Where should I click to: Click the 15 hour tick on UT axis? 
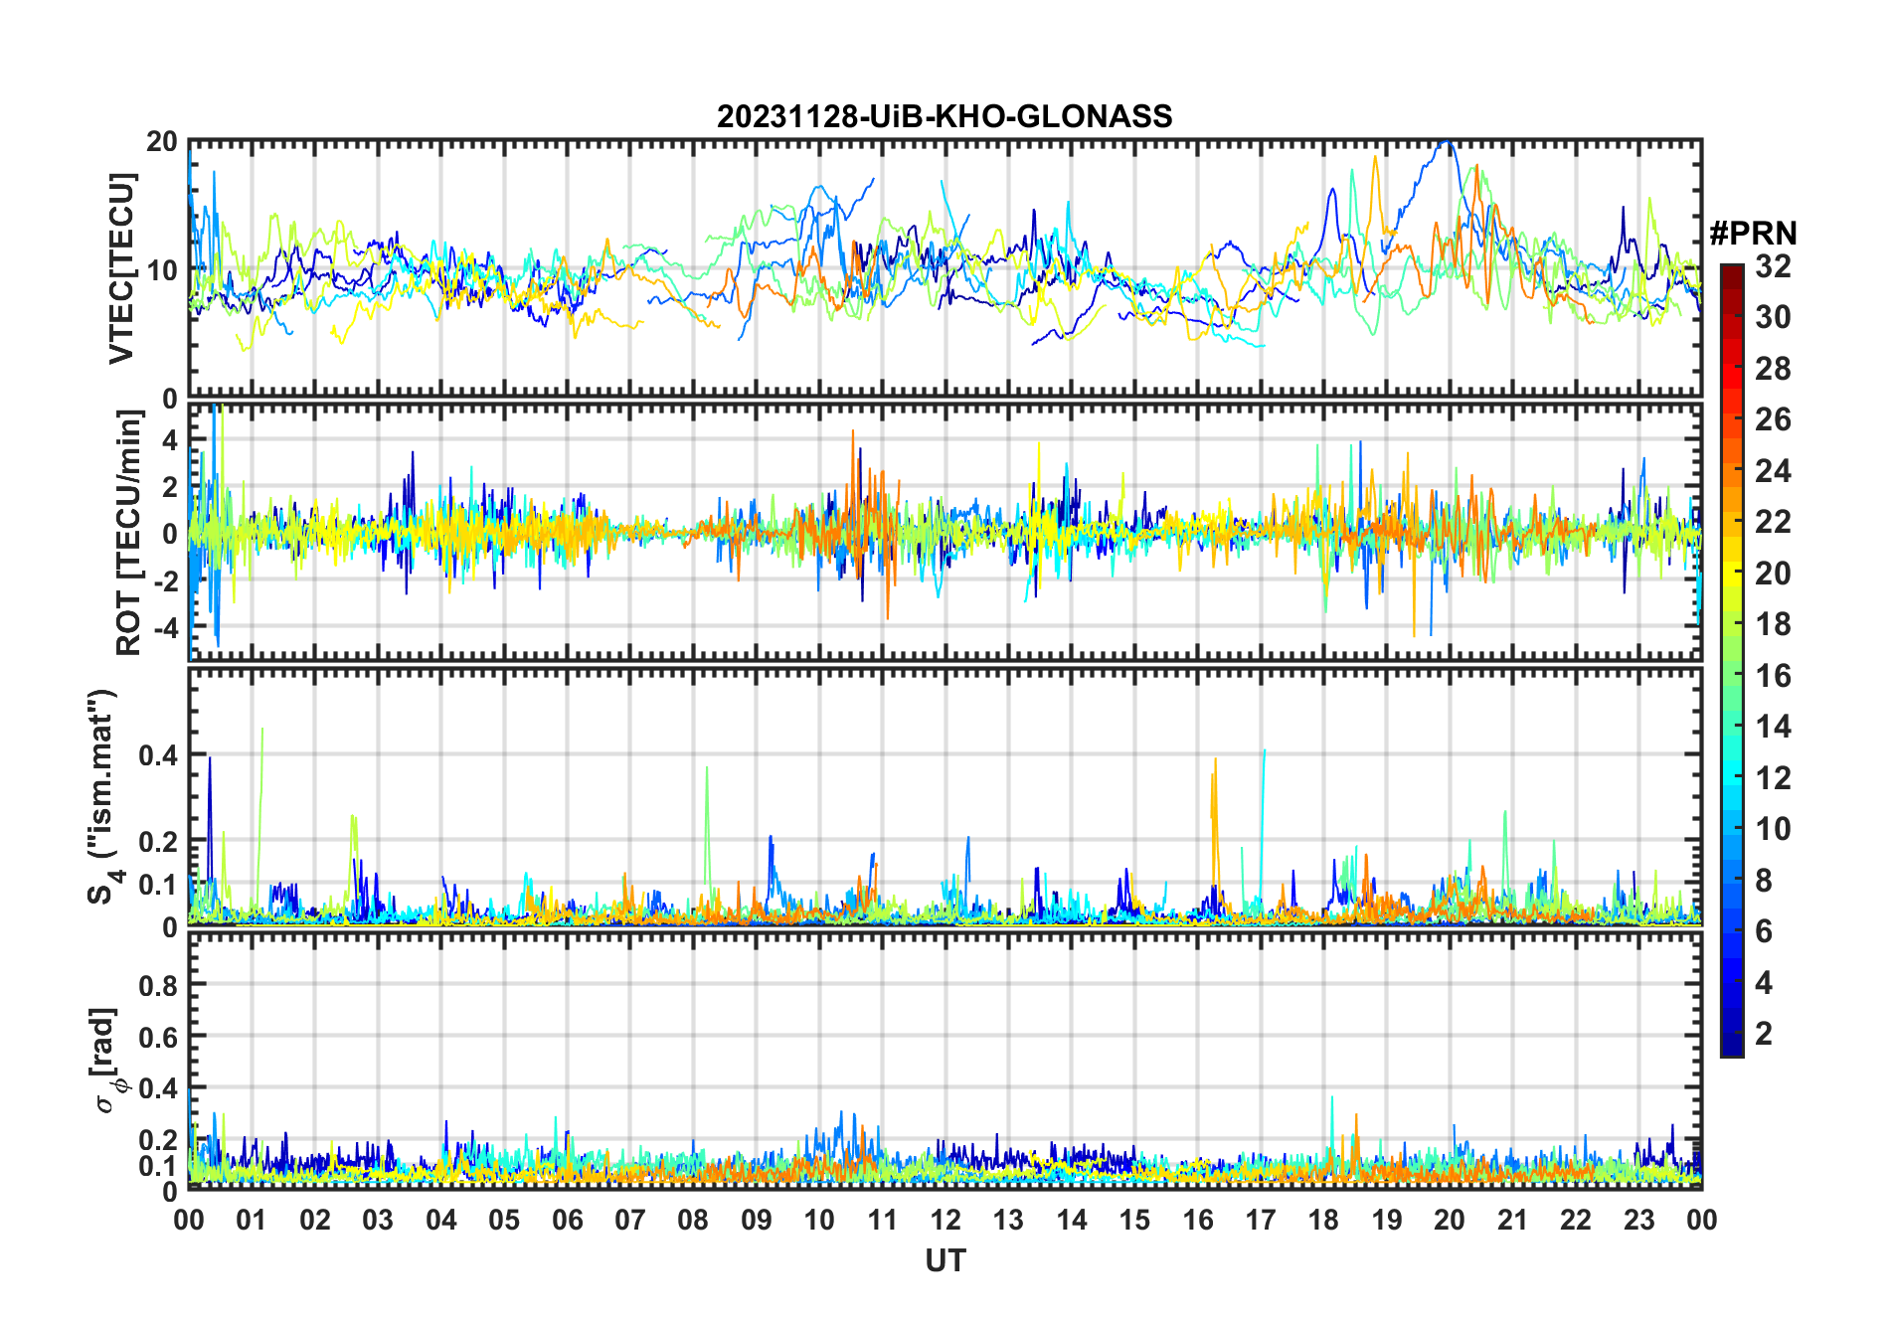pos(1134,1220)
